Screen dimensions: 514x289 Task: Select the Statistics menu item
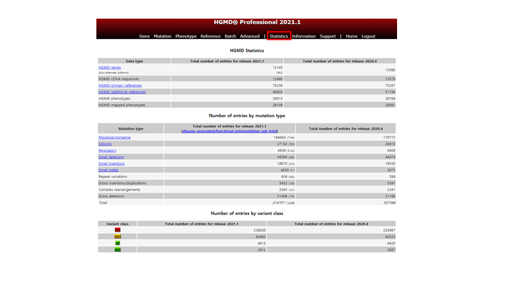tap(279, 36)
